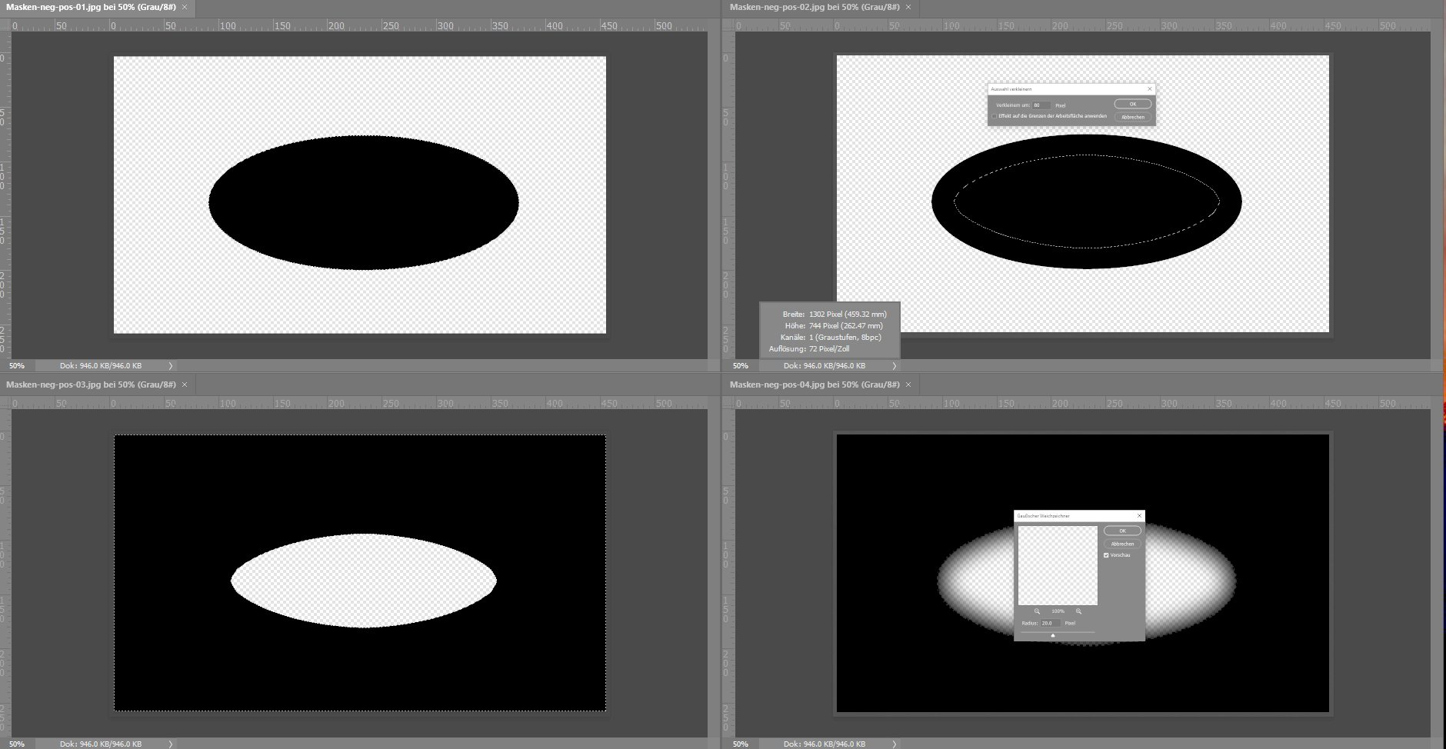This screenshot has width=1446, height=749.
Task: Click the Radius value field
Action: point(1050,623)
